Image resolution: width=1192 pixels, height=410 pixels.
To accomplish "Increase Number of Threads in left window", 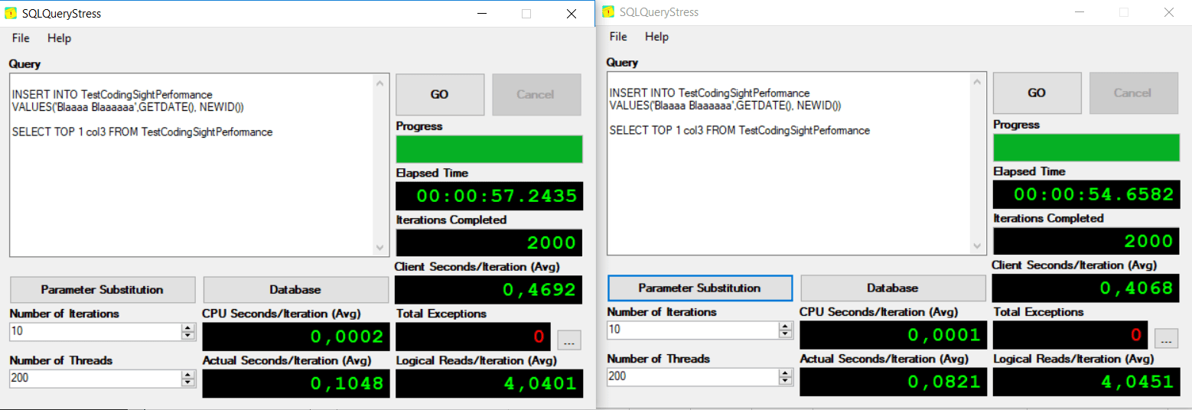I will [187, 375].
